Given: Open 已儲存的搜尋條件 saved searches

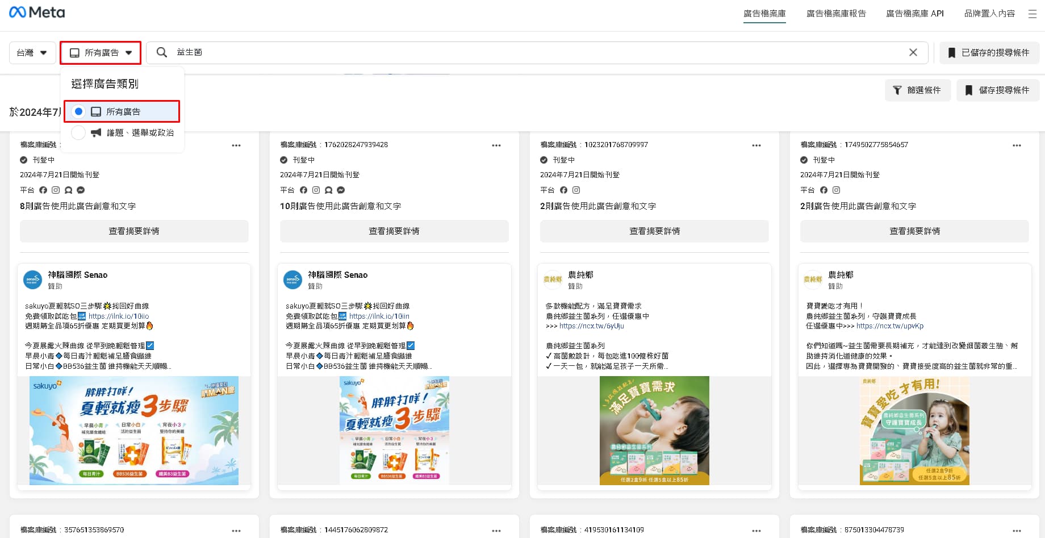Looking at the screenshot, I should (989, 53).
